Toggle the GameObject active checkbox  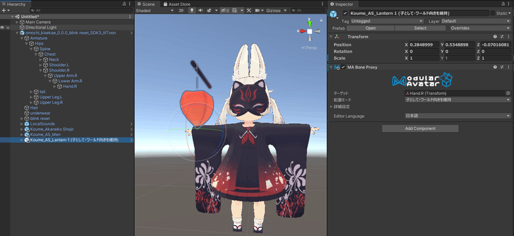pos(345,13)
